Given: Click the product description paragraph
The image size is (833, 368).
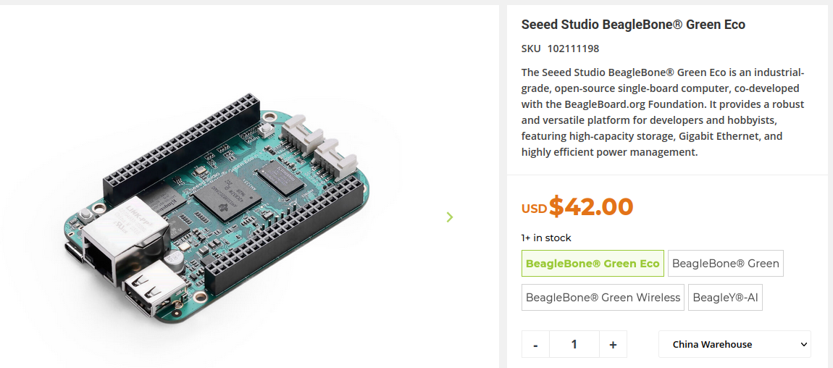Looking at the screenshot, I should tap(663, 112).
